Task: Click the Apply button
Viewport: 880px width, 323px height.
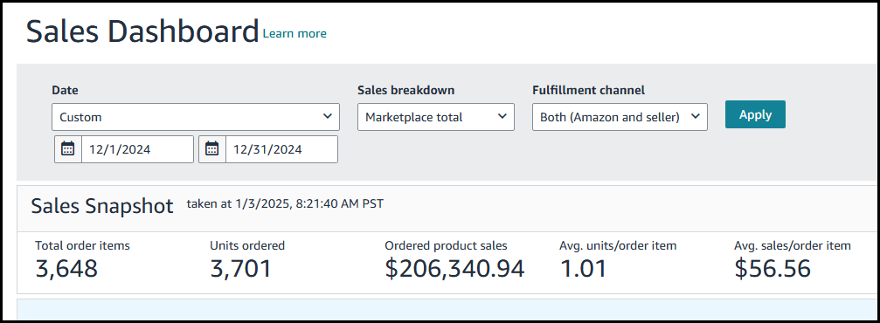Action: pos(755,114)
